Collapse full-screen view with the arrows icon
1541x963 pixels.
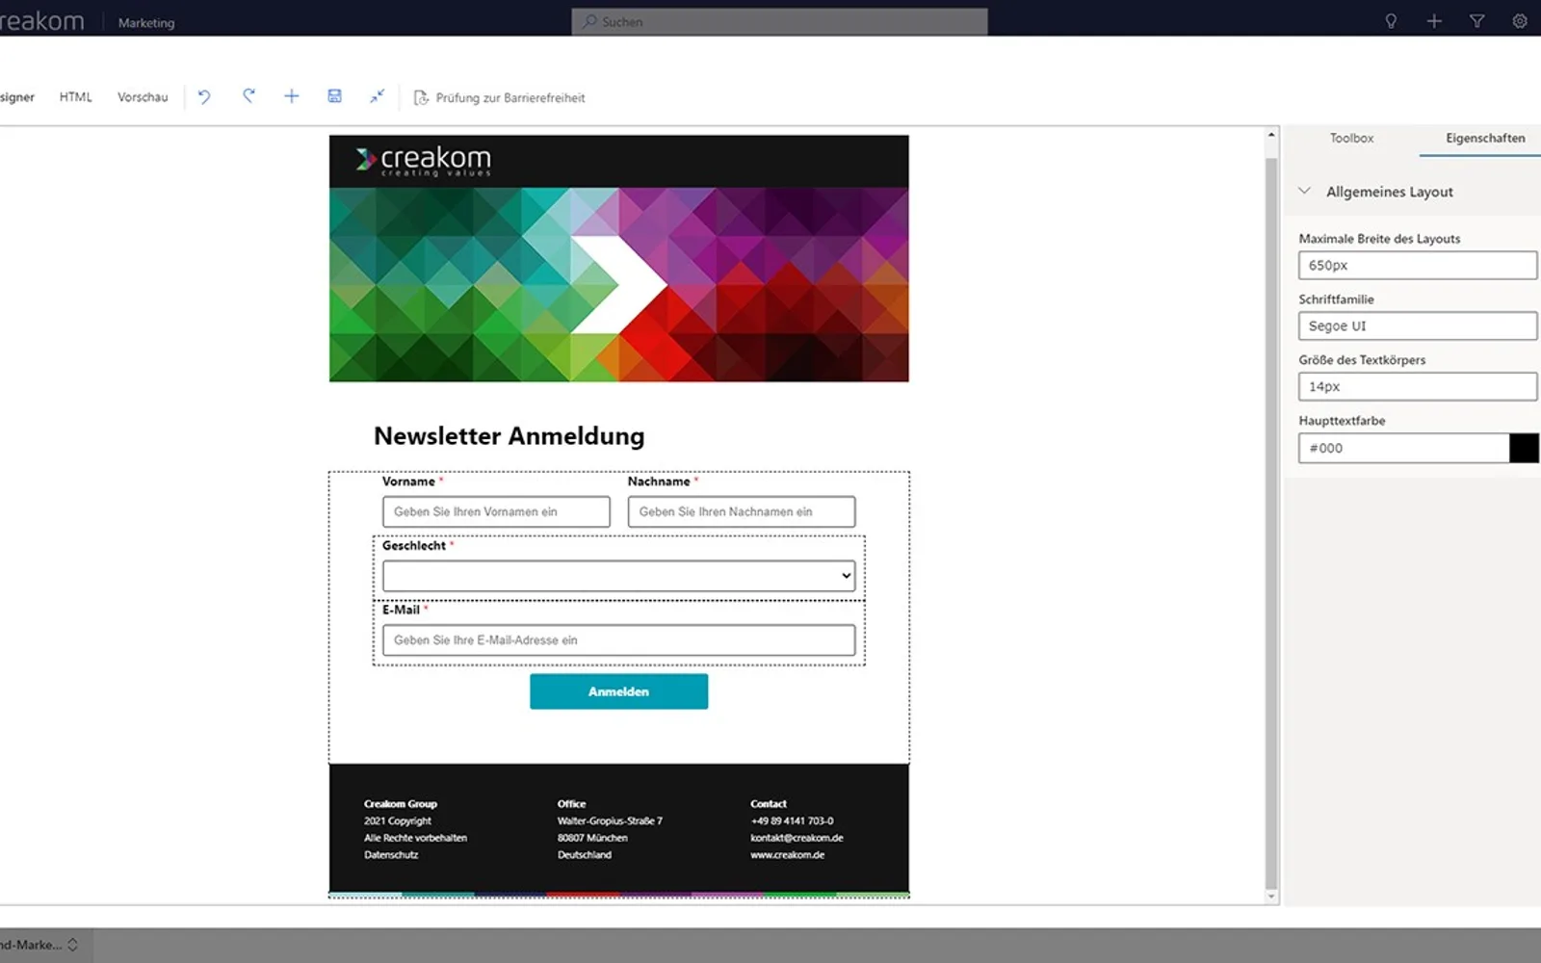click(377, 96)
